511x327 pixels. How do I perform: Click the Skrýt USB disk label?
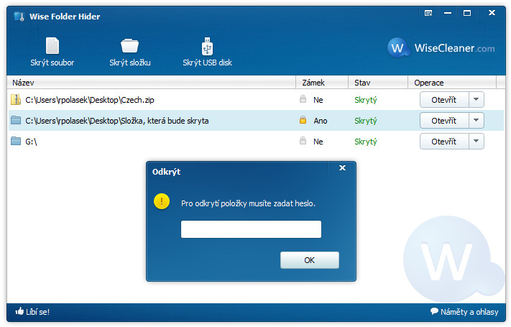click(x=207, y=63)
